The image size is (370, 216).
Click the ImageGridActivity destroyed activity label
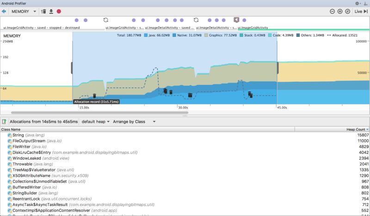42,28
